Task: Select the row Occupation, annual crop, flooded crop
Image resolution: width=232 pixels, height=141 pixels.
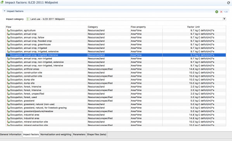Action: (116, 41)
